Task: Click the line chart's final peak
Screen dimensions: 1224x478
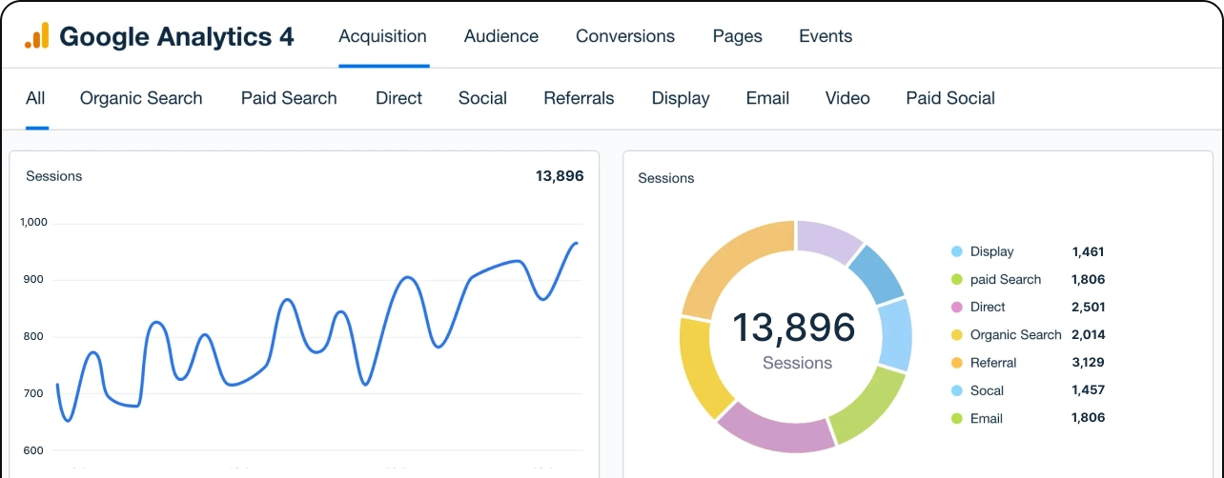Action: (x=575, y=244)
